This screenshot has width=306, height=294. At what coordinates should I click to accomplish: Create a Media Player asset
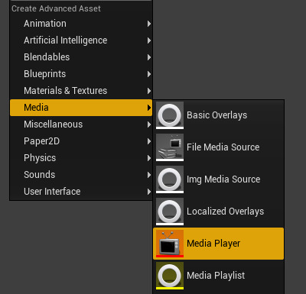(x=219, y=244)
